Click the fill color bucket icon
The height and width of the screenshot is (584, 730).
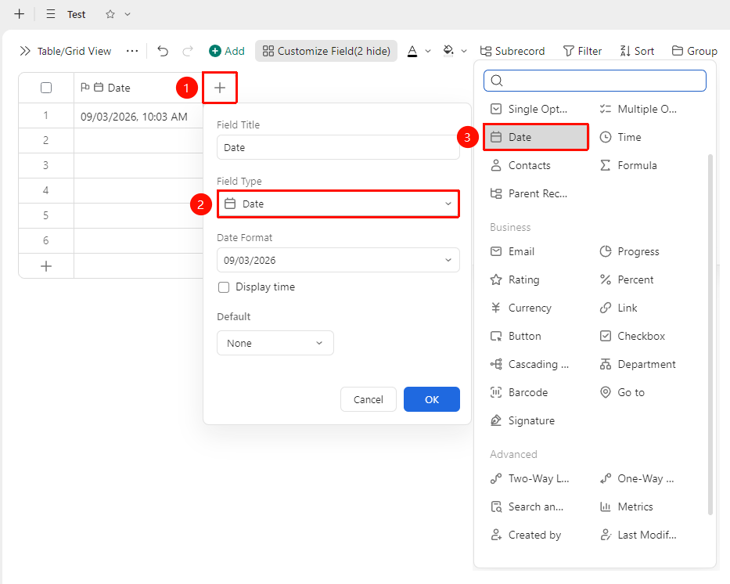tap(448, 51)
